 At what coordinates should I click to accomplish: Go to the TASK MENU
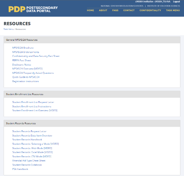click(173, 10)
